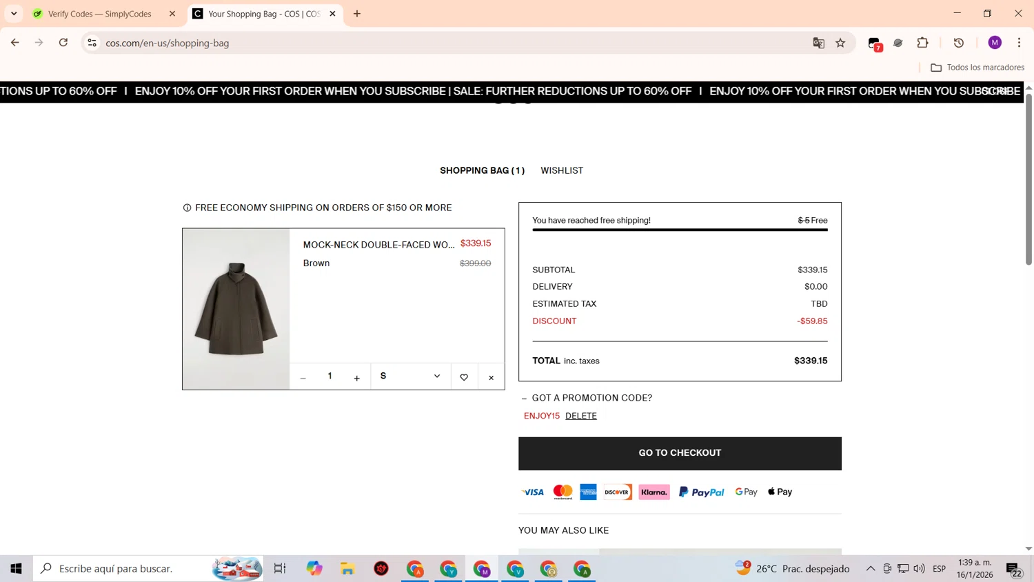1034x582 pixels.
Task: Open the Chrome three-dot menu
Action: tap(1019, 43)
